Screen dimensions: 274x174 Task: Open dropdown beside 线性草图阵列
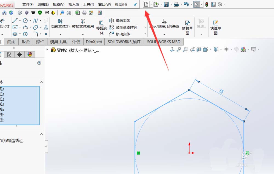tap(145, 27)
